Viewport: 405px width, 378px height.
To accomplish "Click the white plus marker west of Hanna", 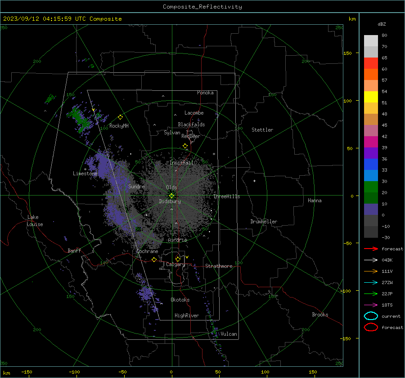I will (x=254, y=181).
